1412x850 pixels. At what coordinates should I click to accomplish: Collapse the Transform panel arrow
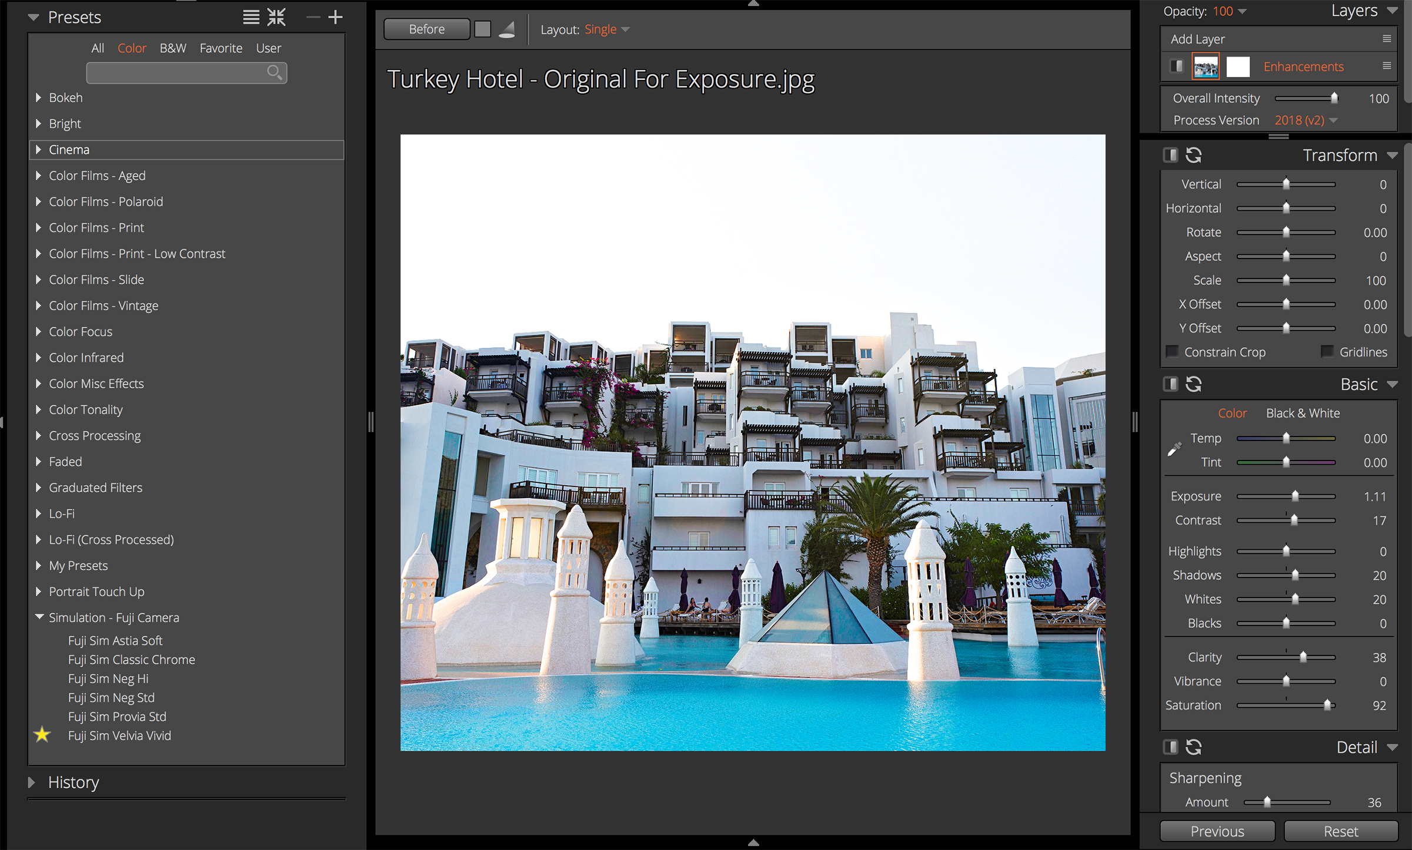1392,156
